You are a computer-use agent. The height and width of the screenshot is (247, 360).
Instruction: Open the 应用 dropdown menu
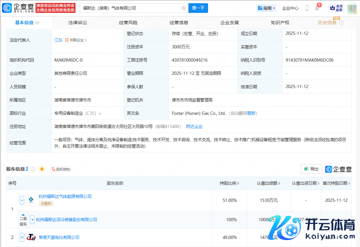click(x=266, y=8)
